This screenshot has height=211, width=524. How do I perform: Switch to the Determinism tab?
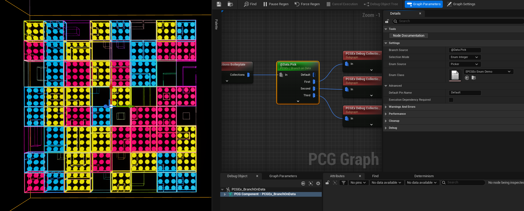pos(424,176)
